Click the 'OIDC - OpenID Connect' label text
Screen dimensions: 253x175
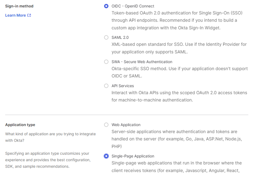point(133,6)
